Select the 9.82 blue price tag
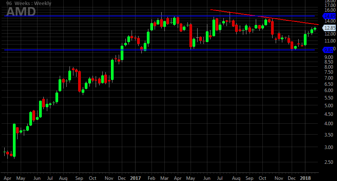 point(328,50)
